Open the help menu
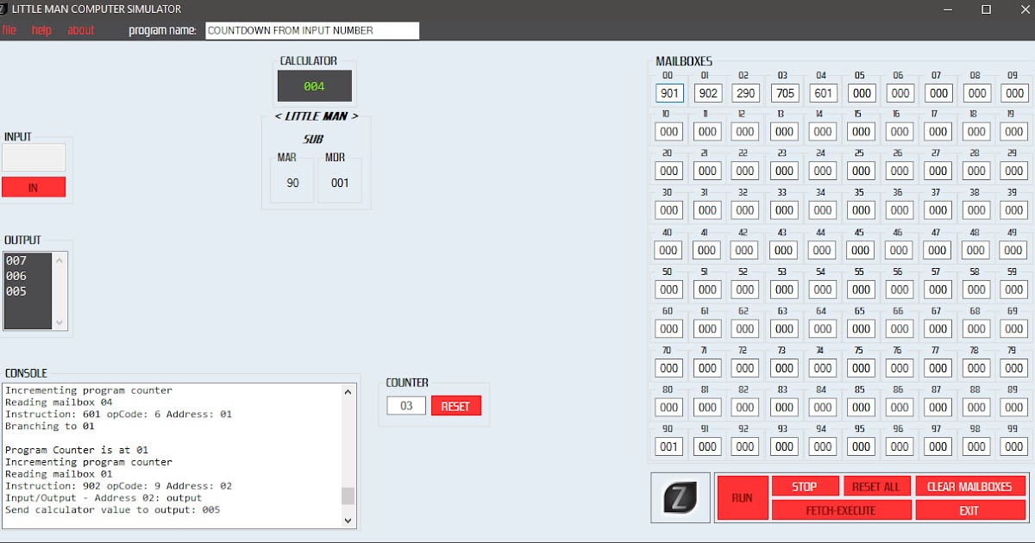Image resolution: width=1035 pixels, height=543 pixels. 40,29
